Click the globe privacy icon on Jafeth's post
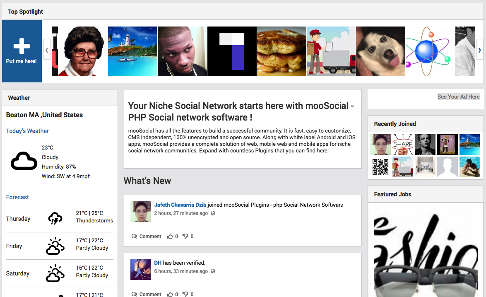The width and height of the screenshot is (486, 297). click(213, 213)
